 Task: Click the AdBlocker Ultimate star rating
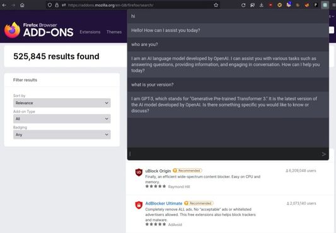(156, 224)
